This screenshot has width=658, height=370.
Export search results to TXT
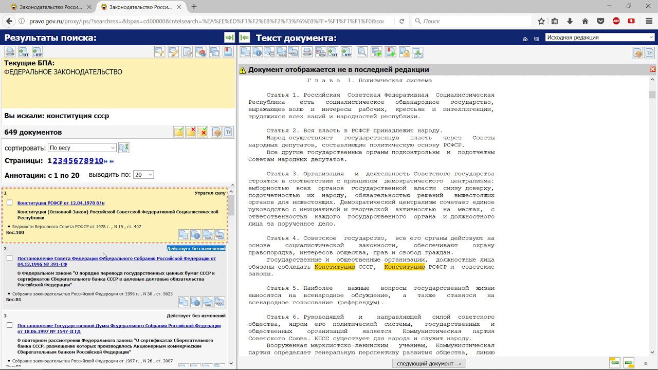point(24,52)
